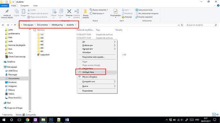Click the Copiar icon in the ribbon
Viewport: 220px width, 123px height.
pos(17,11)
